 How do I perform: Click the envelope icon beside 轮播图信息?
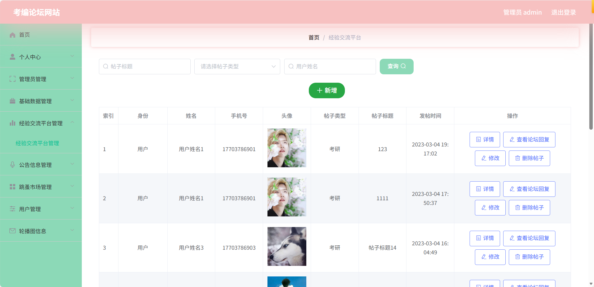[x=12, y=231]
